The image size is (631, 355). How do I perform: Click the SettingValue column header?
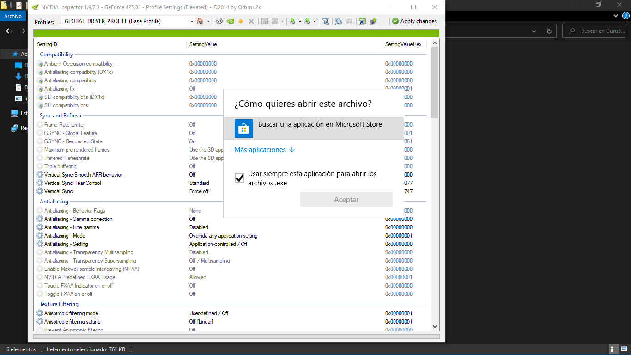click(x=285, y=44)
